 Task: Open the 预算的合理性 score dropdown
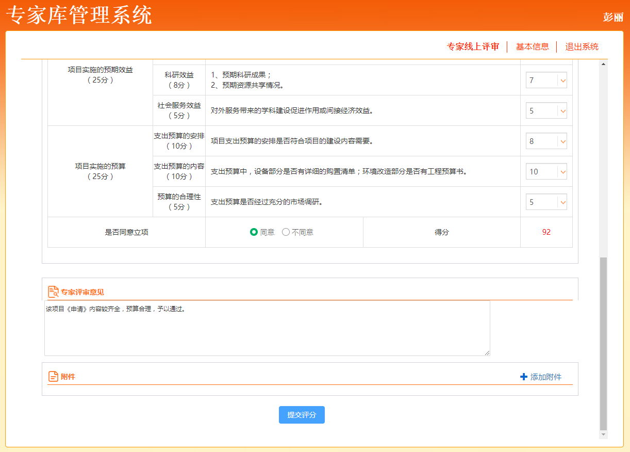pos(546,202)
